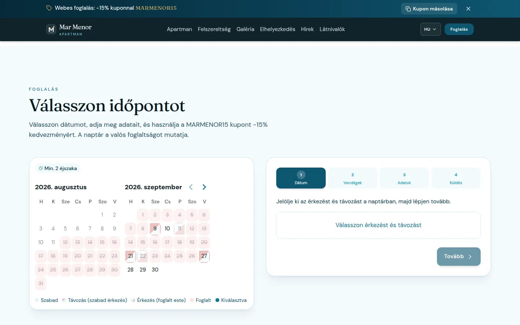Go to next month in calendar
The height and width of the screenshot is (325, 520).
204,187
